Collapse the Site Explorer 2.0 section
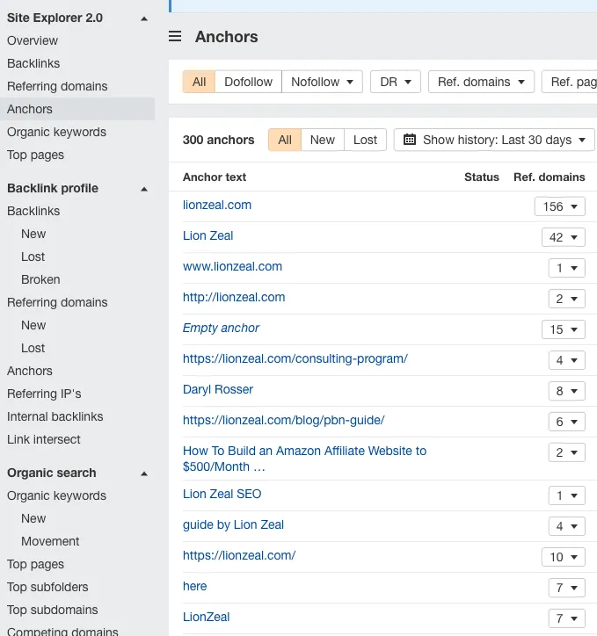This screenshot has height=636, width=597. pyautogui.click(x=144, y=18)
